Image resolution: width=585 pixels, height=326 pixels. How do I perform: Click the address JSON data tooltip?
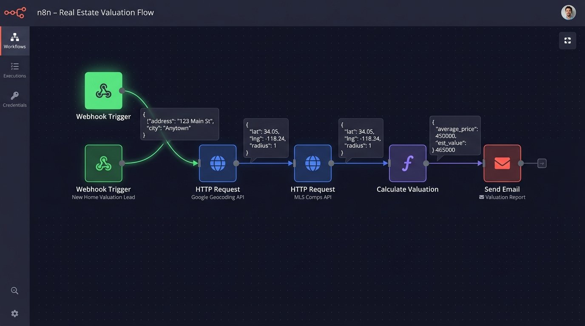click(179, 124)
